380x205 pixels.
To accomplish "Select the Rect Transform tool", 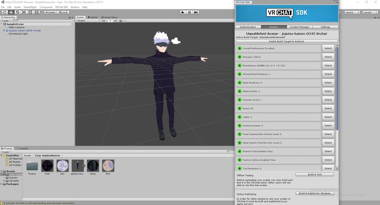I will (30, 12).
